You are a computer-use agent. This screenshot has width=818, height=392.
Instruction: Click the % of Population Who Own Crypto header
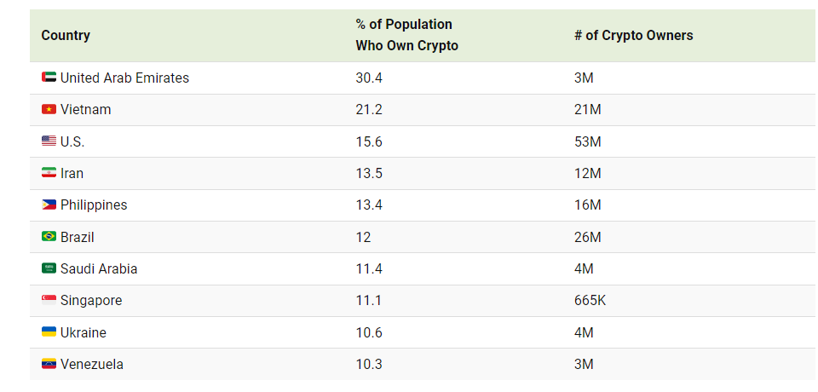[406, 35]
